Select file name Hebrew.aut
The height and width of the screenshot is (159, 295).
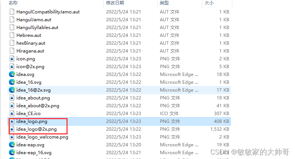pos(29,35)
